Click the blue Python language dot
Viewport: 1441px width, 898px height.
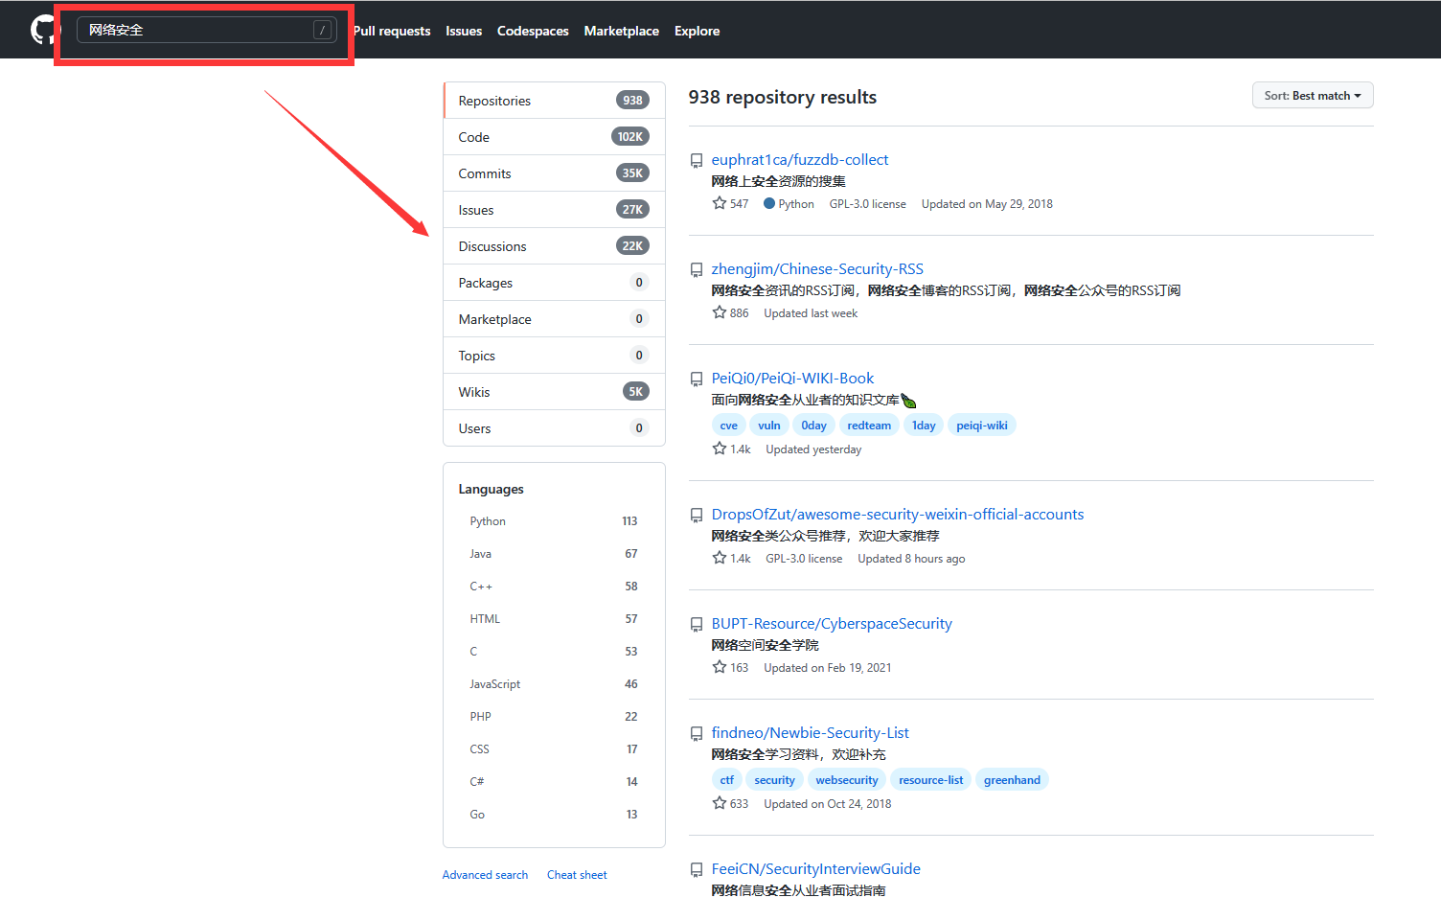coord(767,203)
